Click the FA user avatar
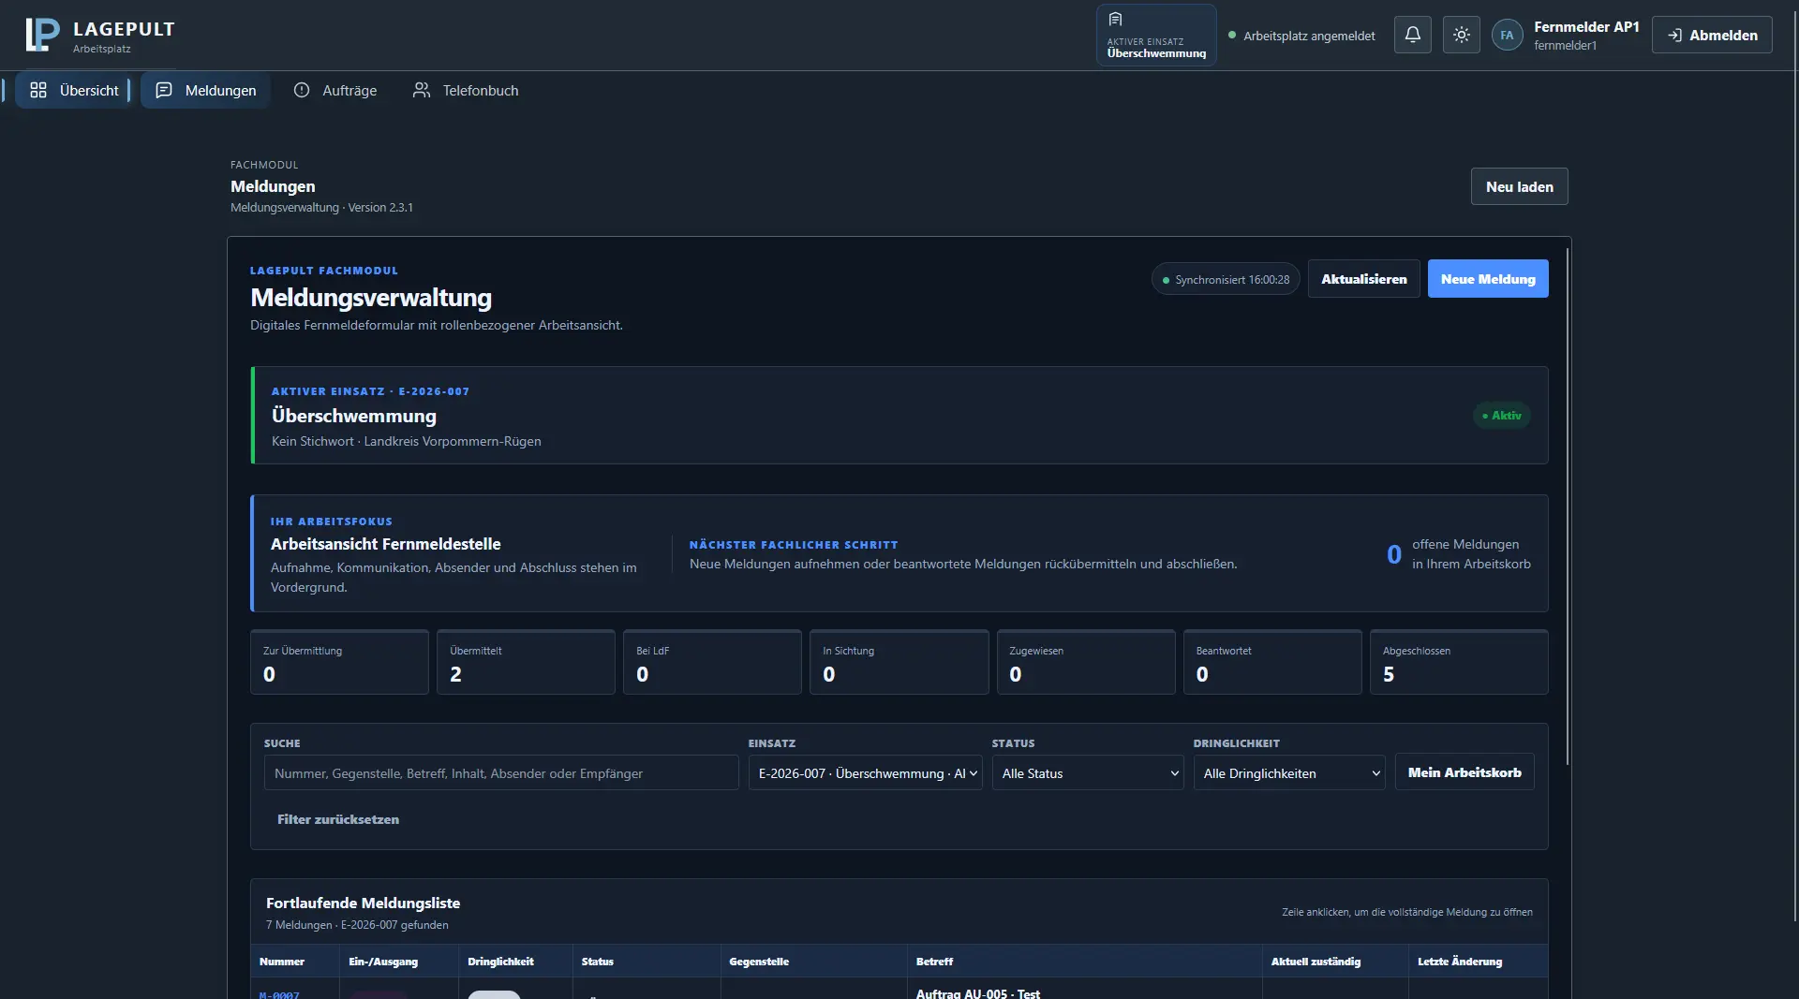 point(1507,35)
